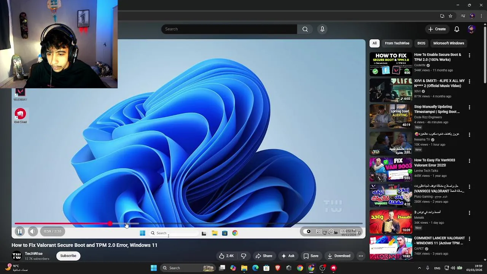Open File Explorer from the taskbar
487x274 pixels.
(x=244, y=268)
